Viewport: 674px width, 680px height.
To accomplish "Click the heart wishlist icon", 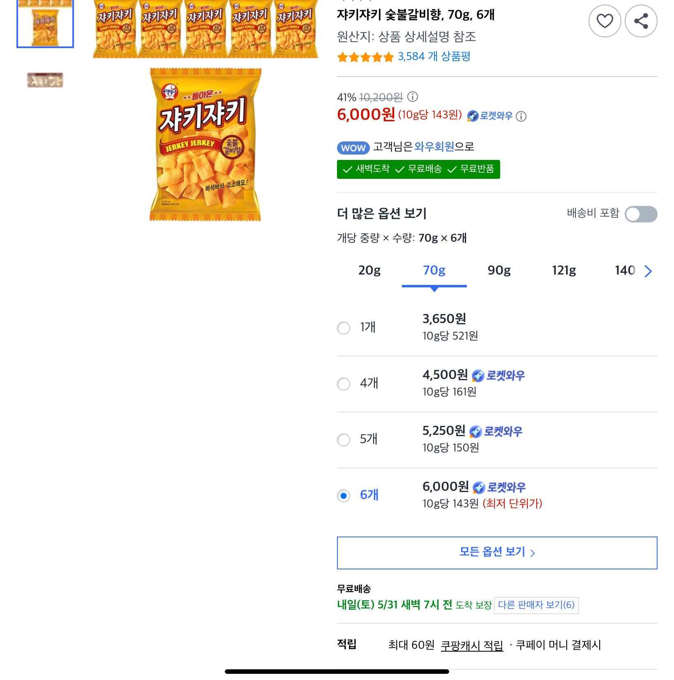I will coord(605,21).
